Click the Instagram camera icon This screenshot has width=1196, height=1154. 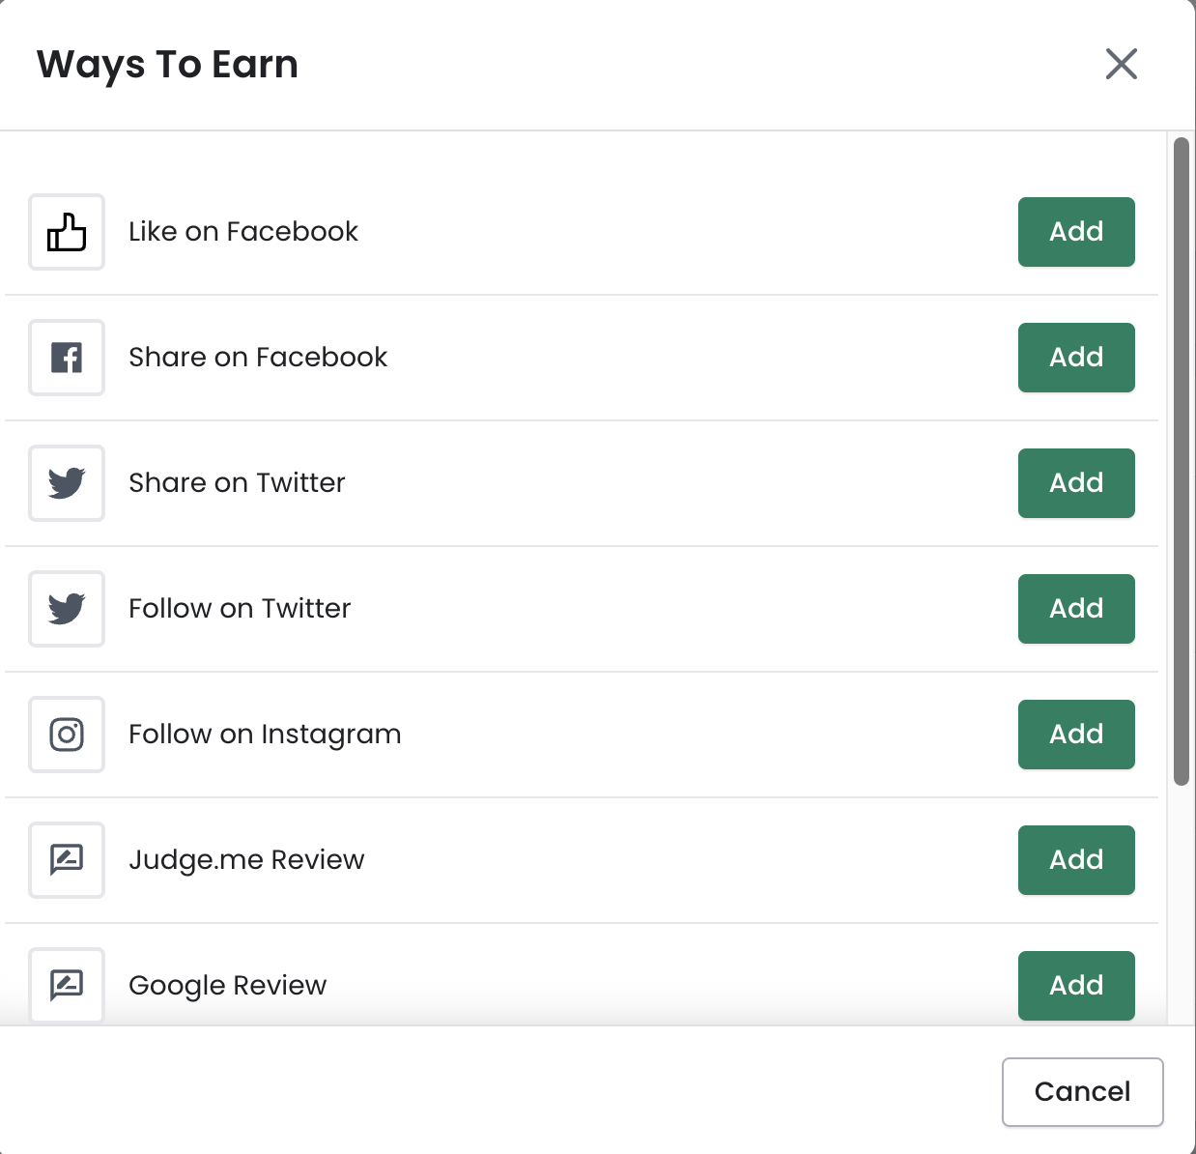pos(67,735)
